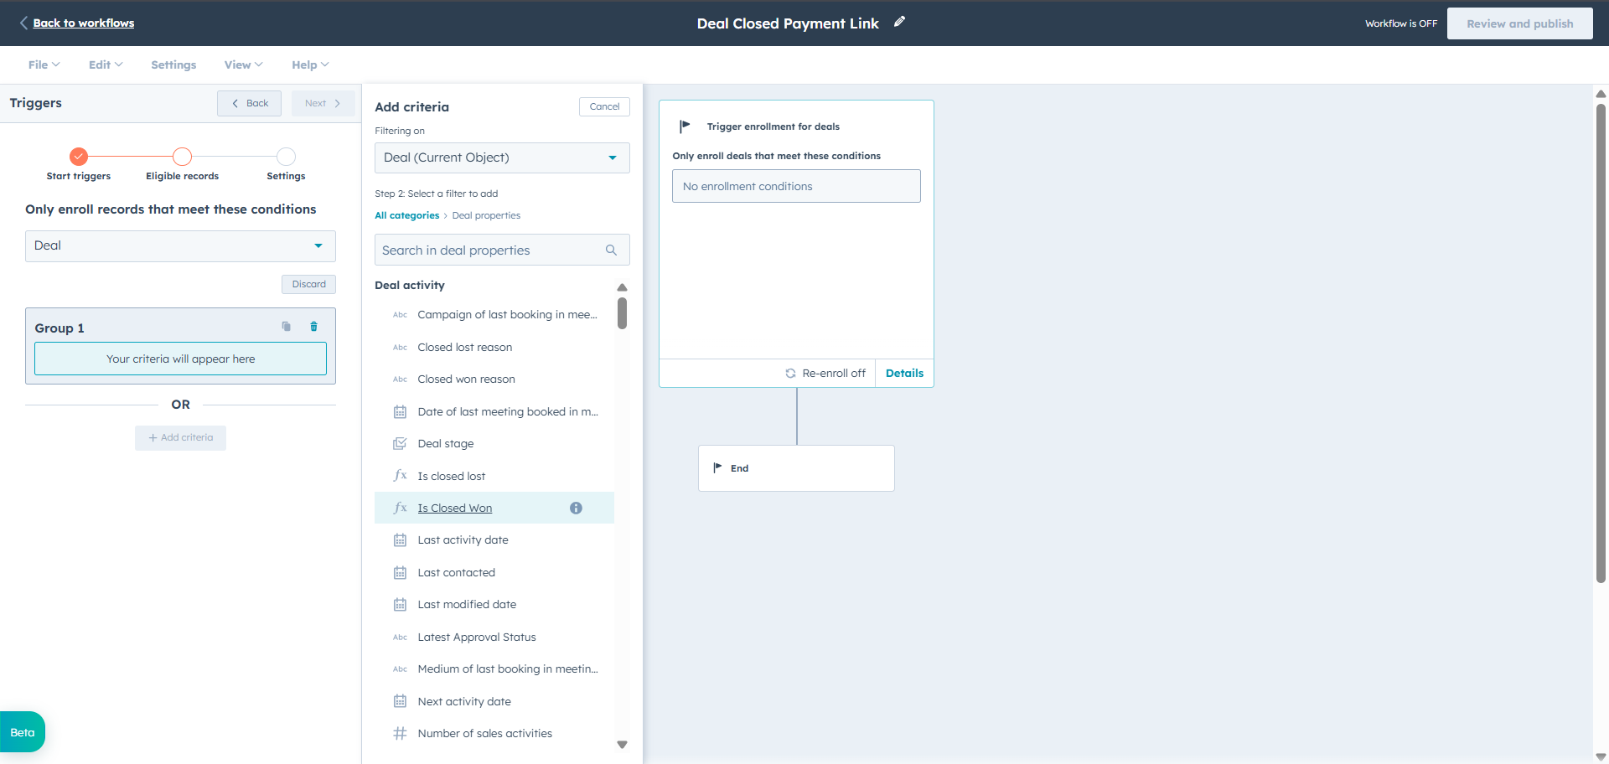Screen dimensions: 1609x764
Task: Open the Settings menu item
Action: [x=173, y=65]
